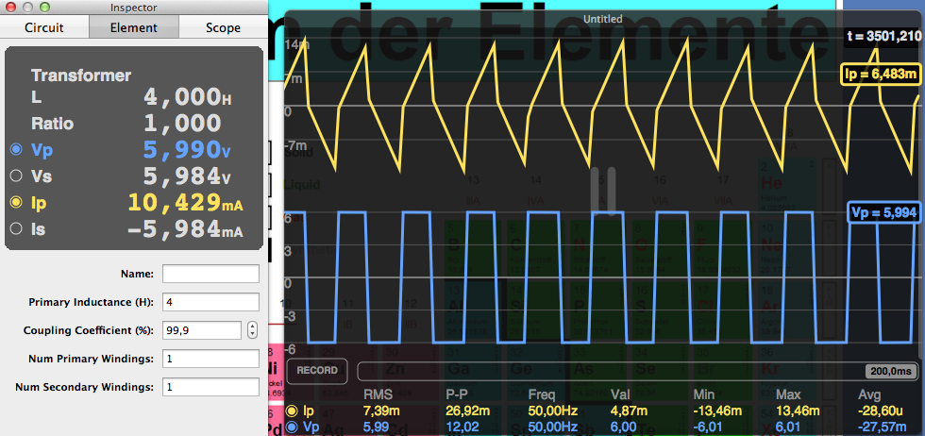This screenshot has height=436, width=925.
Task: Click the Name input field
Action: [x=210, y=274]
